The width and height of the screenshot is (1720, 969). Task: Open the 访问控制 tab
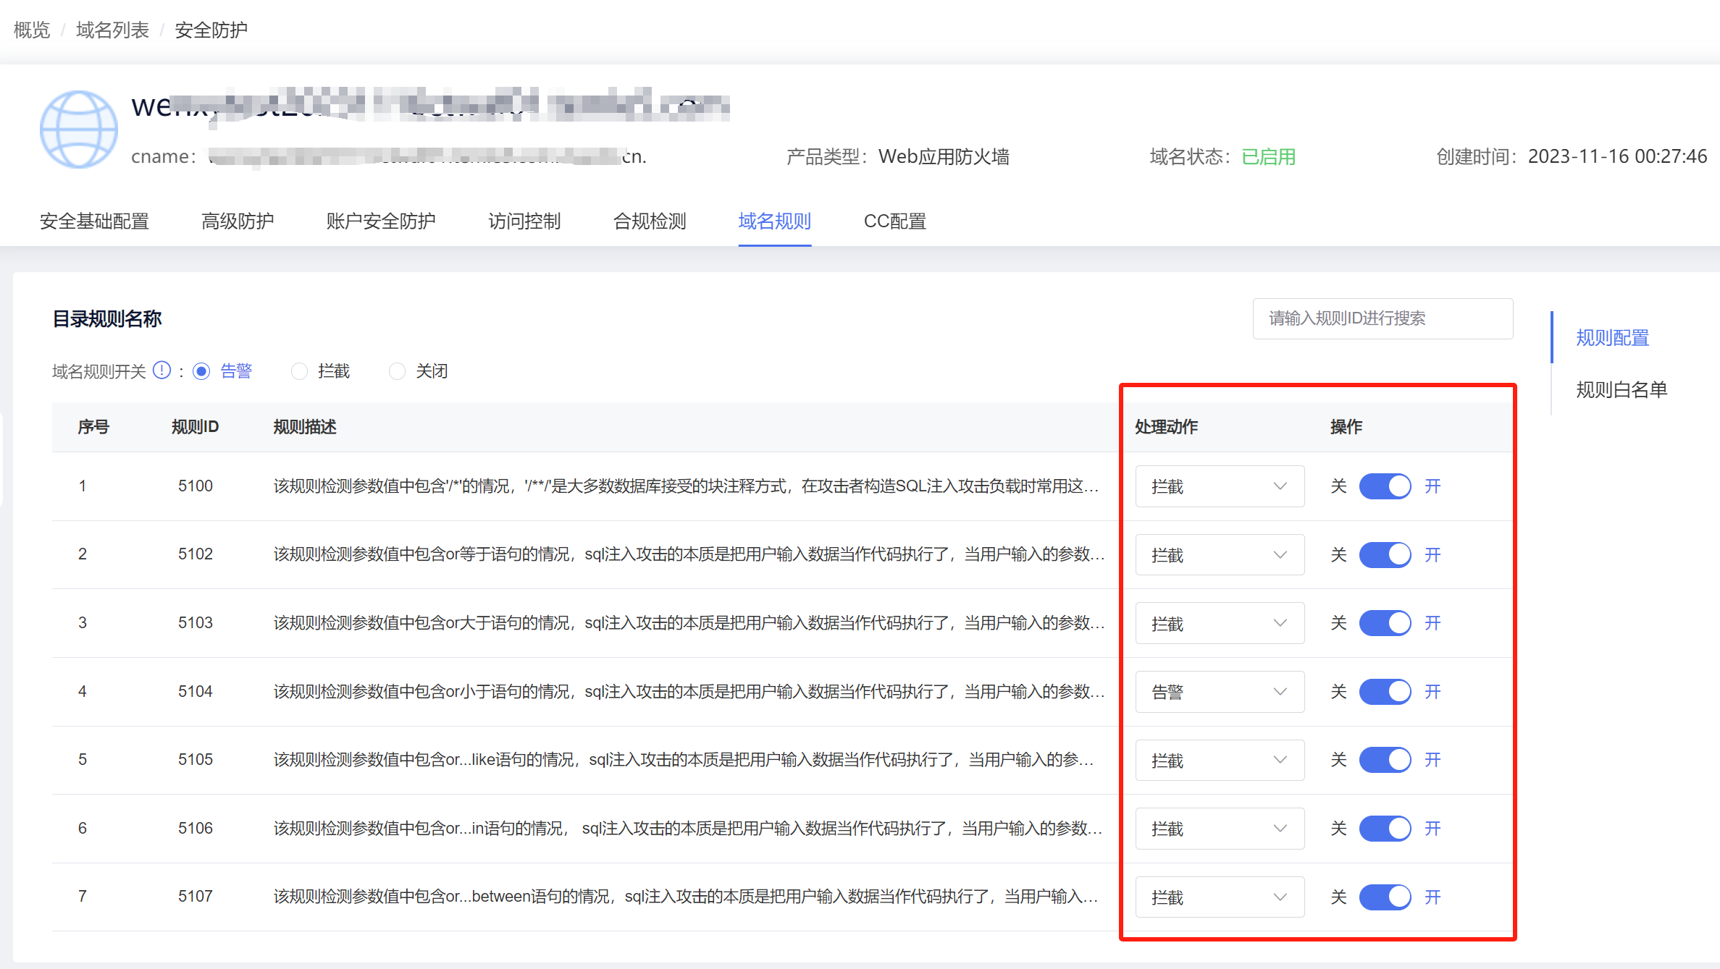524,221
